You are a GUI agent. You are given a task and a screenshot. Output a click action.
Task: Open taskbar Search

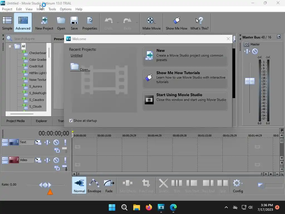pos(124,207)
